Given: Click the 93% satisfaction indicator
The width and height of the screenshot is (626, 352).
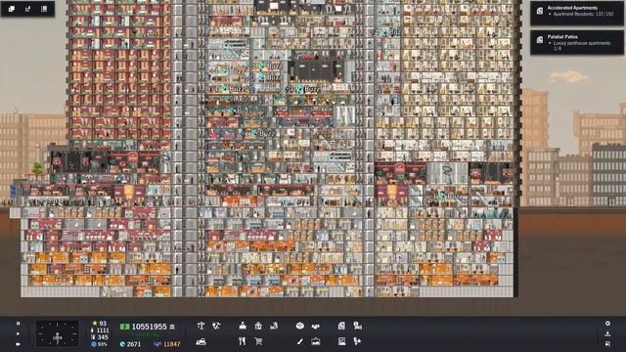Looking at the screenshot, I should (99, 344).
